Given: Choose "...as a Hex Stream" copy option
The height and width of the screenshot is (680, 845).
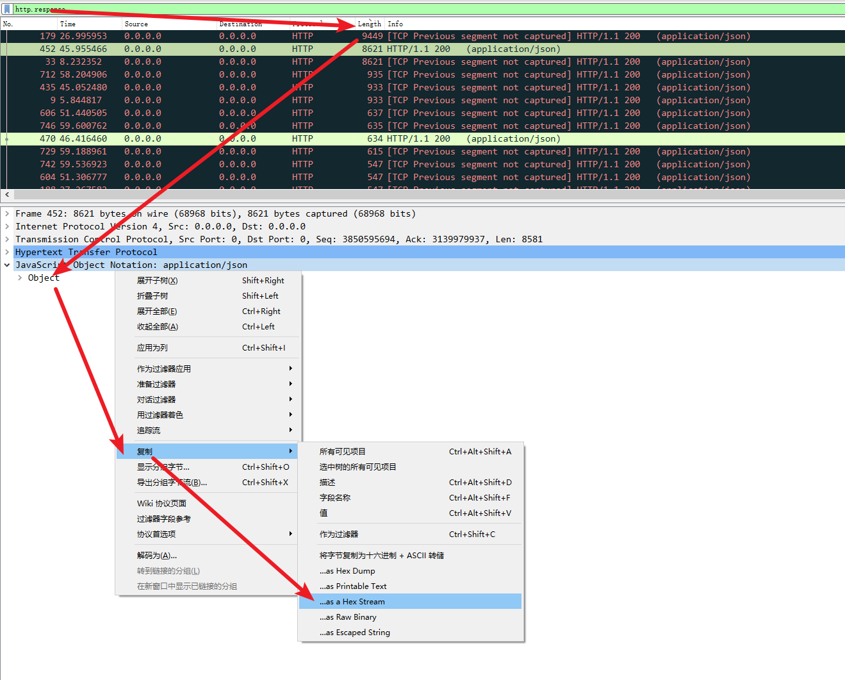Looking at the screenshot, I should [352, 602].
